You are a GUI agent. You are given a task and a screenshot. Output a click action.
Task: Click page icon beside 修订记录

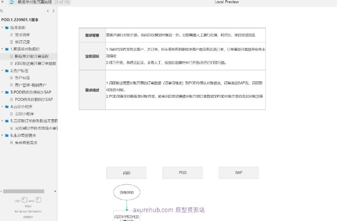click(11, 42)
